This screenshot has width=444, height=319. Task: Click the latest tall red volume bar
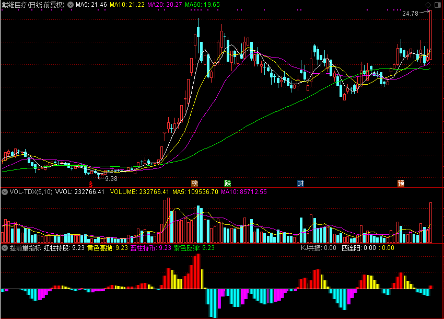click(431, 223)
